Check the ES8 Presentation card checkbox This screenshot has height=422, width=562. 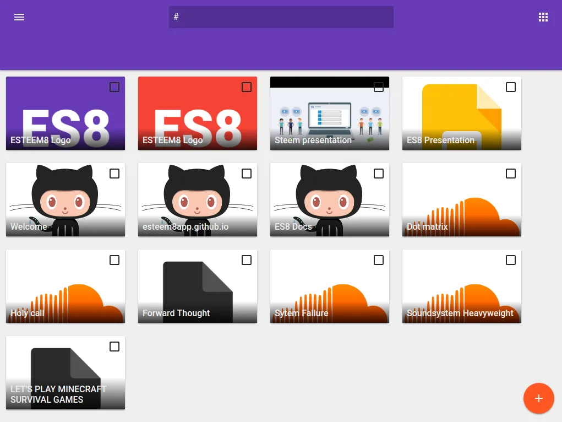511,87
